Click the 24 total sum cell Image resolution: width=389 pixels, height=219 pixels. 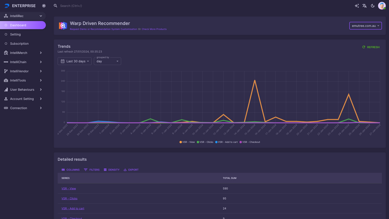pyautogui.click(x=225, y=209)
